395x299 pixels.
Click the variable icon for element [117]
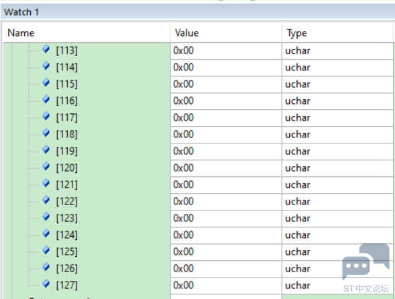click(46, 116)
